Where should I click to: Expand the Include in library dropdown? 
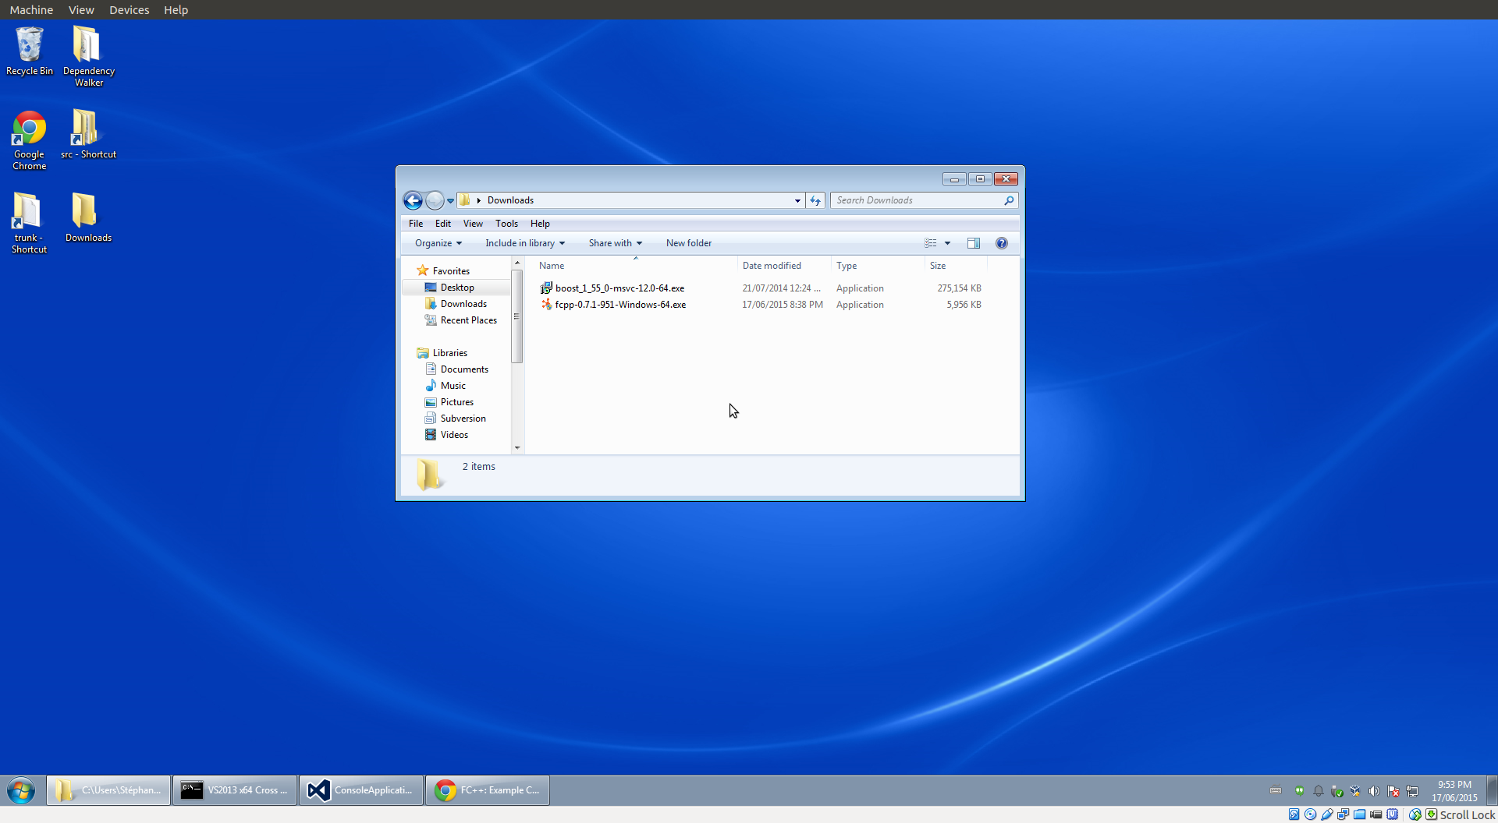point(525,243)
